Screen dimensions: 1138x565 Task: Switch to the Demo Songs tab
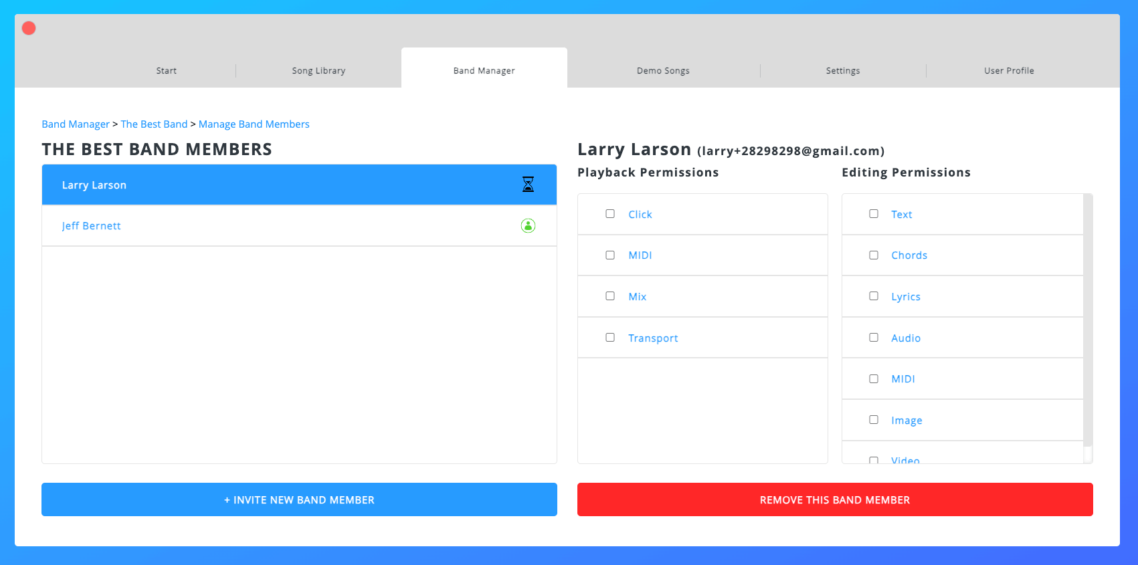coord(663,71)
